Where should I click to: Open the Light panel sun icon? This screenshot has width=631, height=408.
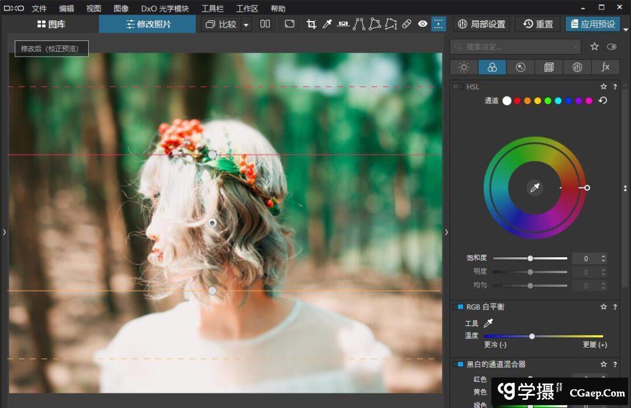(x=464, y=67)
